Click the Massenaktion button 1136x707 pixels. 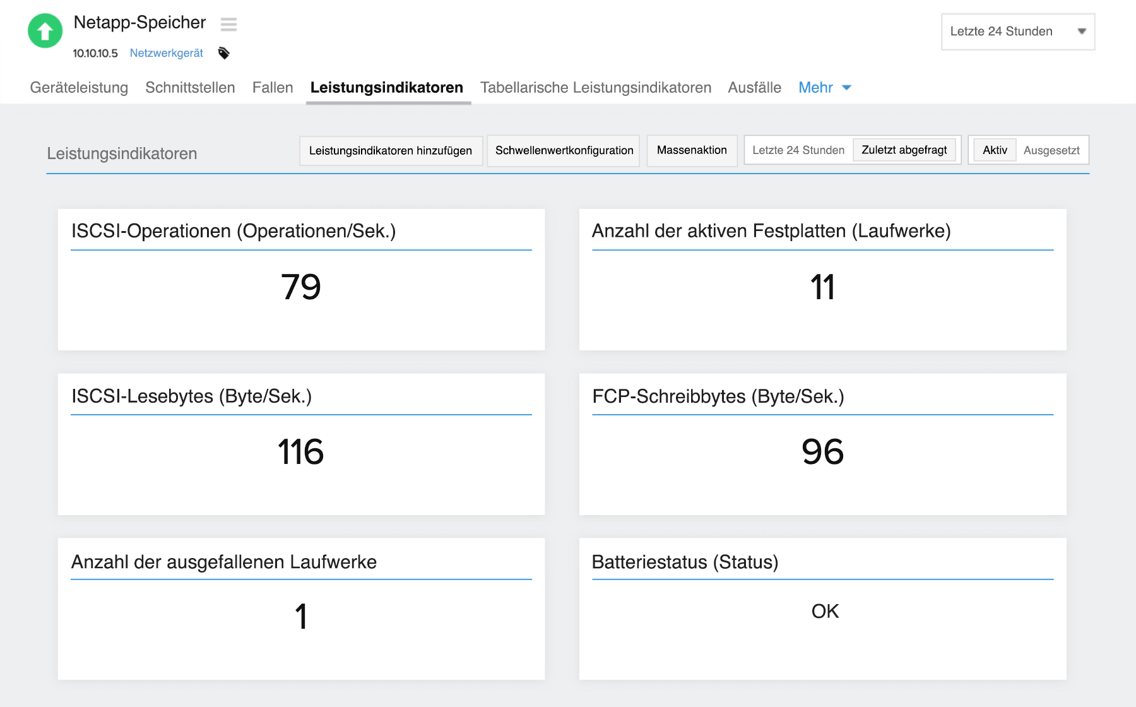tap(692, 151)
